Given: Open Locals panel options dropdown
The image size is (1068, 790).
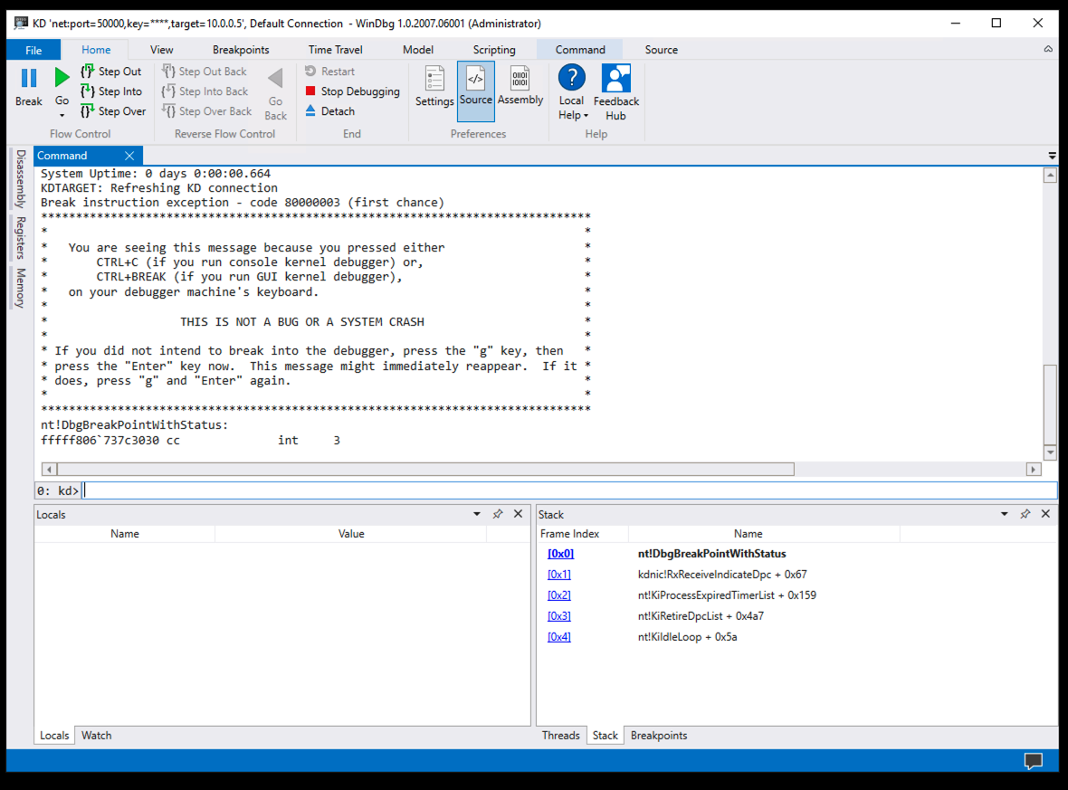Looking at the screenshot, I should pos(477,514).
